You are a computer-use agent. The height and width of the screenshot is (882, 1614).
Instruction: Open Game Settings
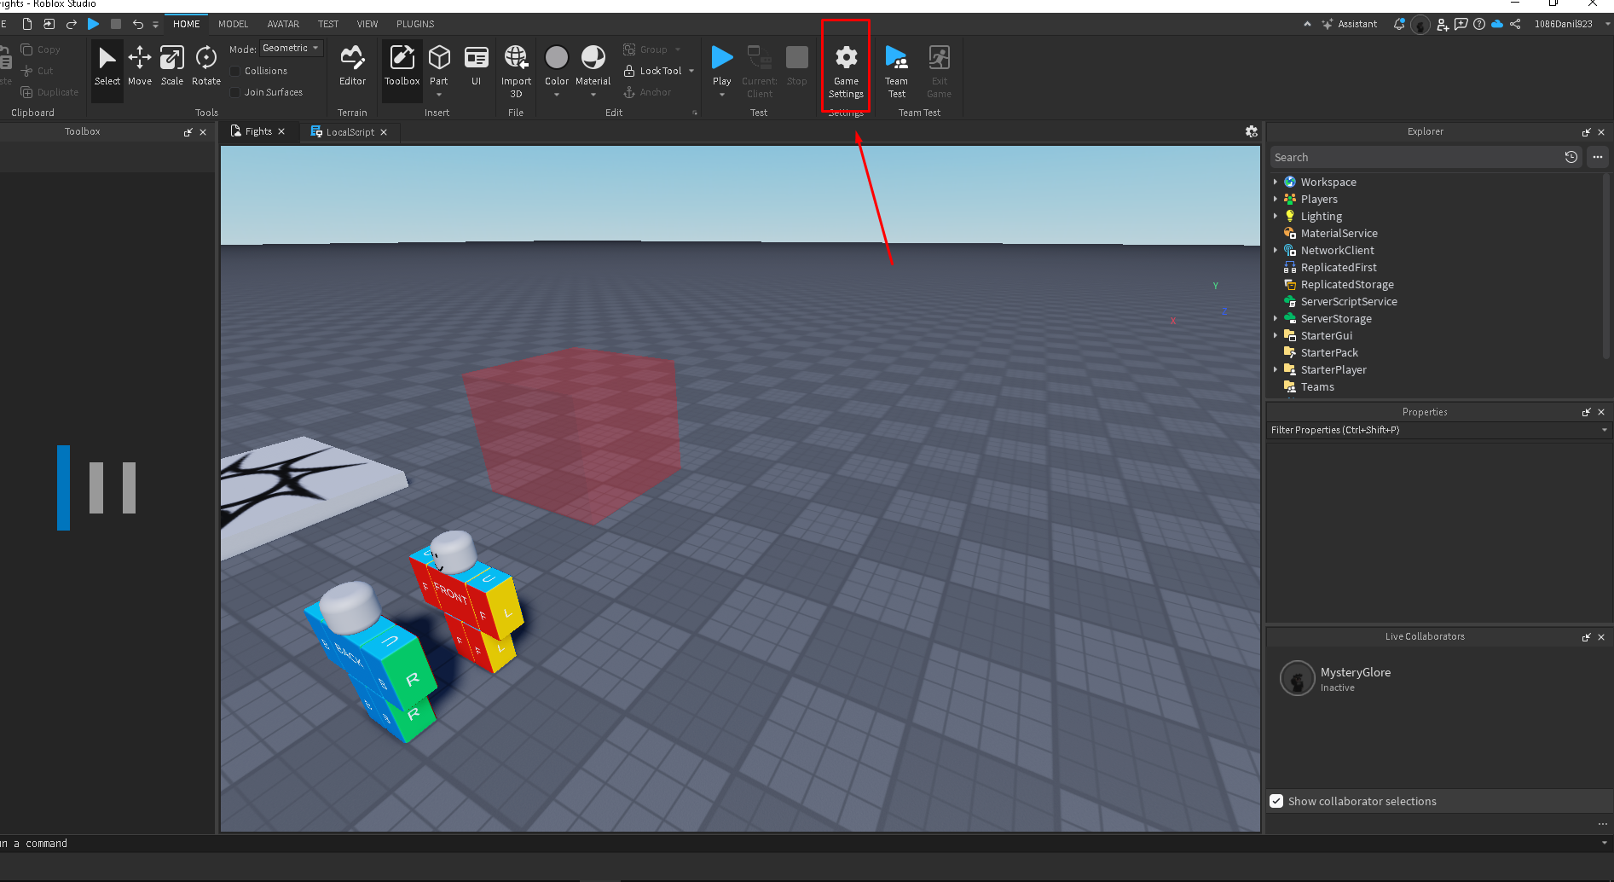coord(846,67)
